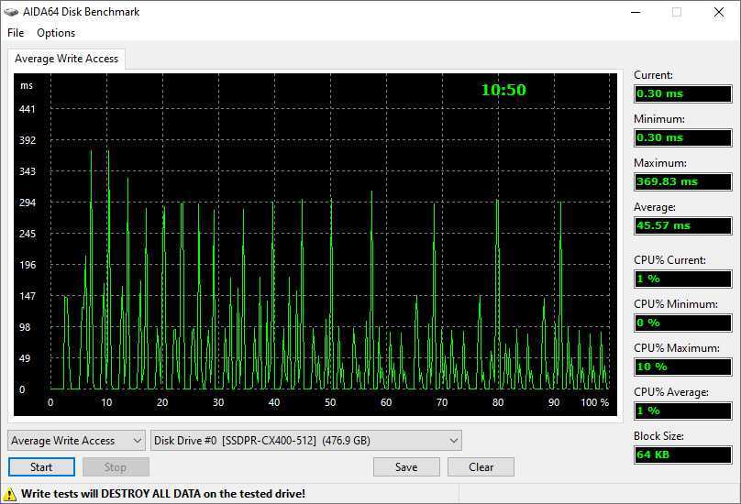Select the Average 45.57 ms readout
Screen dimensions: 741x504
pos(683,225)
